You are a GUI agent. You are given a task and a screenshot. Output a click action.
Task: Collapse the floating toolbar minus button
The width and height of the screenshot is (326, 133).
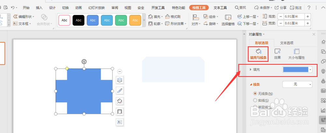120,72
